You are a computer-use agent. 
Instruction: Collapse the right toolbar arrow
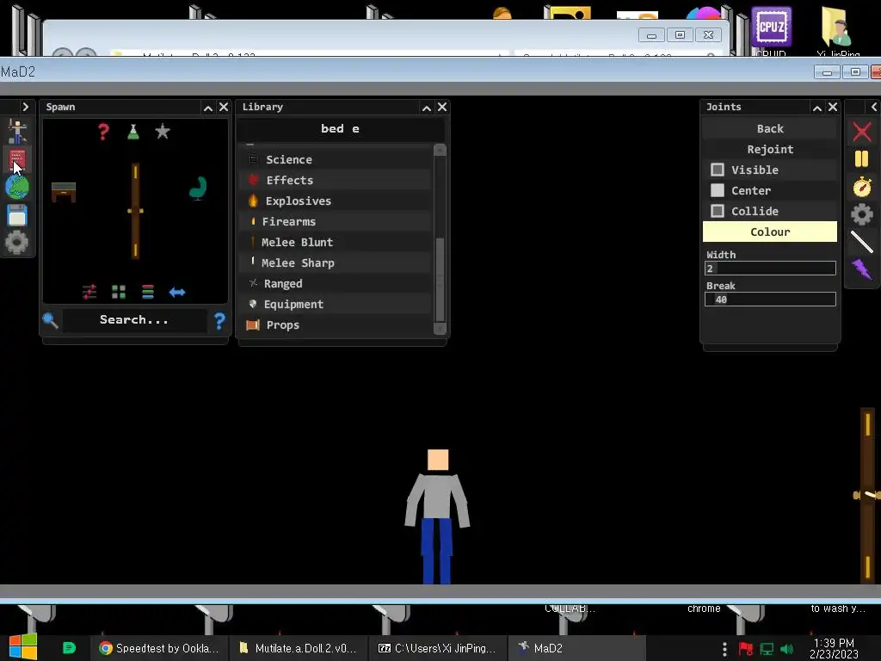click(x=874, y=107)
